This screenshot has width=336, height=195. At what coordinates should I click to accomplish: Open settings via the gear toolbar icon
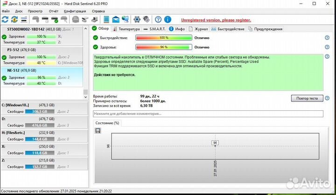point(137,20)
